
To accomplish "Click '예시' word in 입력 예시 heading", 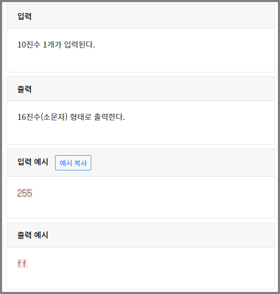I will coord(41,162).
